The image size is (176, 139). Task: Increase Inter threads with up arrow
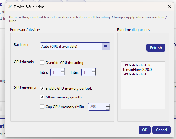(x=94, y=71)
